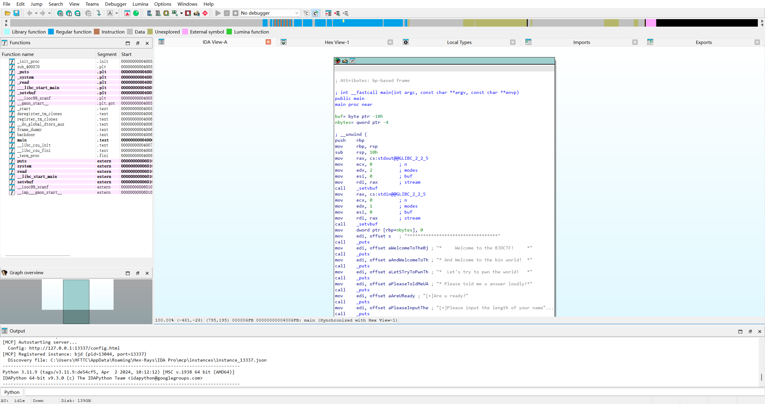Click the open file folder icon
Screen dimensions: 765x404
coord(8,13)
